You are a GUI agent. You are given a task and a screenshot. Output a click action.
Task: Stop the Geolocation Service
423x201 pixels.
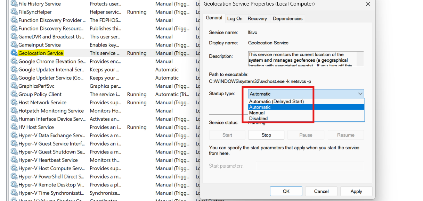pos(266,135)
